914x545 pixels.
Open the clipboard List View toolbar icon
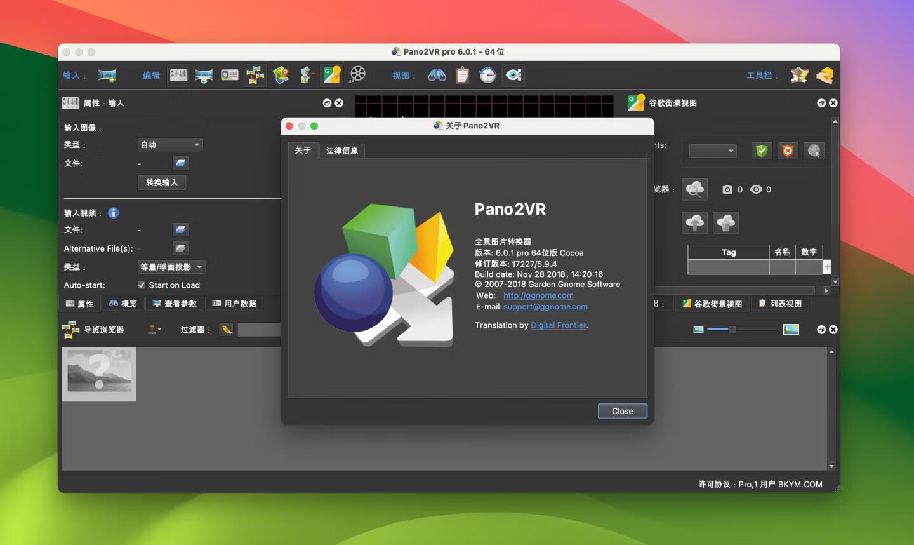coord(462,75)
